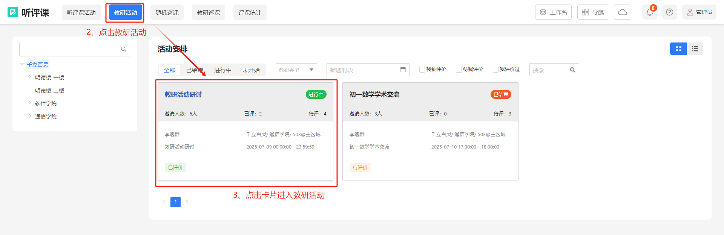Open the 工作台 button
The image size is (724, 235).
[553, 12]
